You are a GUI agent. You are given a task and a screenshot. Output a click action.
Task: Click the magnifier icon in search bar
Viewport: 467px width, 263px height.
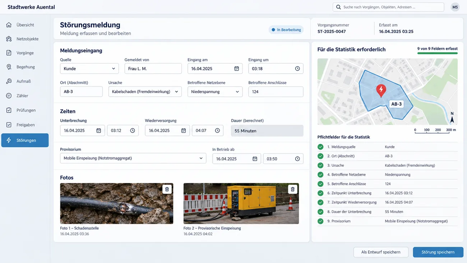(x=338, y=7)
